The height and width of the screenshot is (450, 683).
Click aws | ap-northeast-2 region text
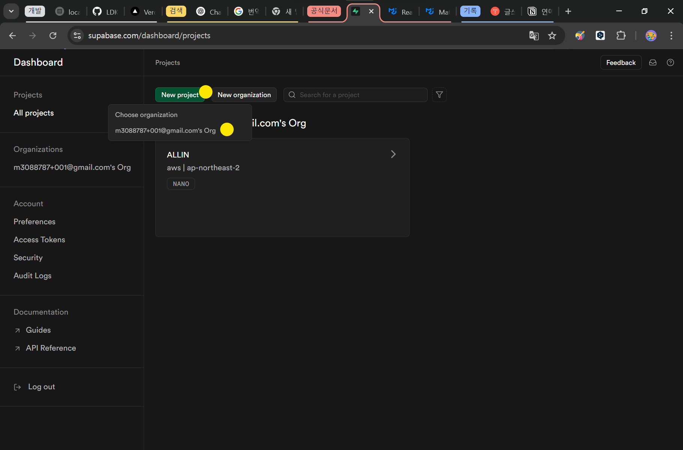(x=203, y=168)
